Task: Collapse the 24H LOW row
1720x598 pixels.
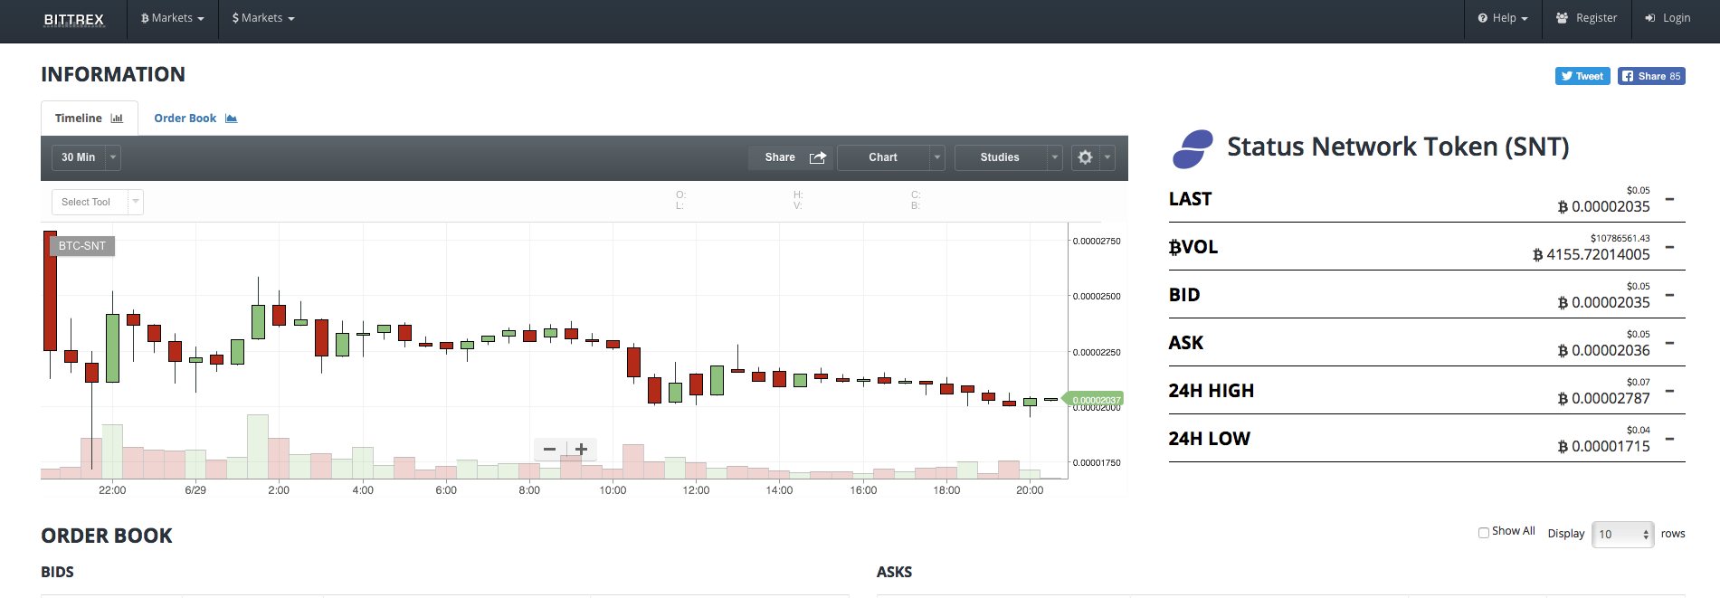Action: pyautogui.click(x=1669, y=439)
